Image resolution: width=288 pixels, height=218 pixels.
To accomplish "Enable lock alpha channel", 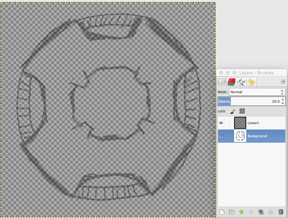I will pos(242,111).
